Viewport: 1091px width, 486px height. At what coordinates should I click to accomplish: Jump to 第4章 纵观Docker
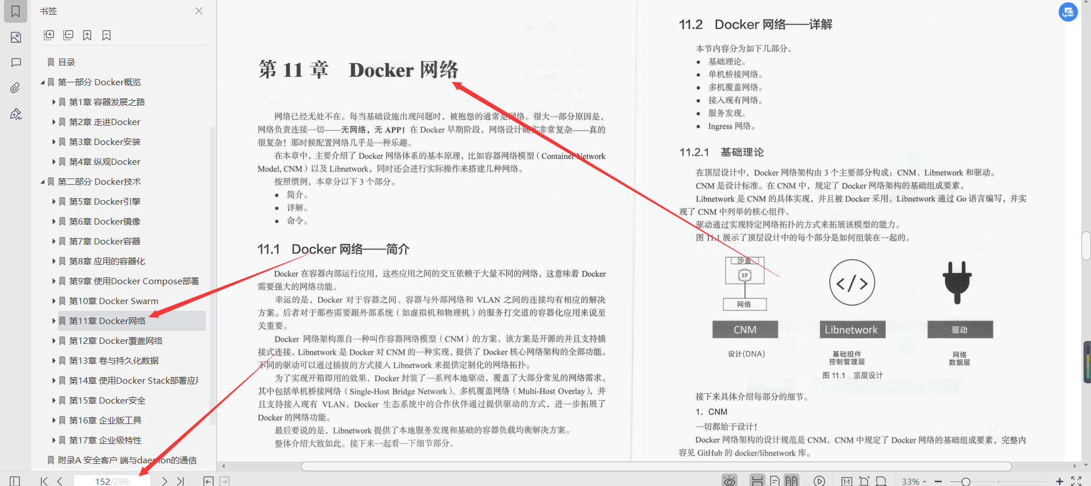[105, 162]
